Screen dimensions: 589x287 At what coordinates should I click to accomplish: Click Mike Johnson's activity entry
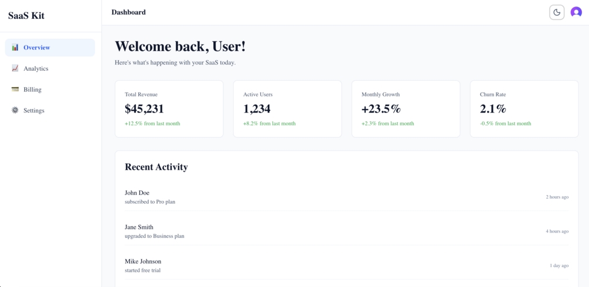(x=346, y=265)
